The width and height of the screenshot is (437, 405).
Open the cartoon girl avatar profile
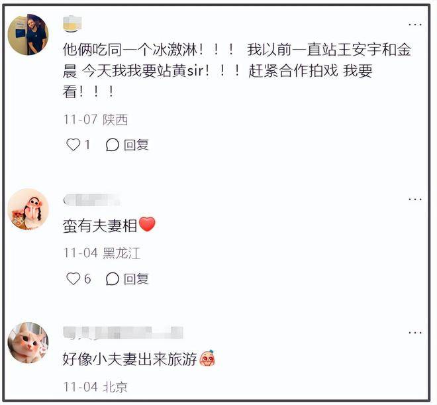pyautogui.click(x=28, y=209)
